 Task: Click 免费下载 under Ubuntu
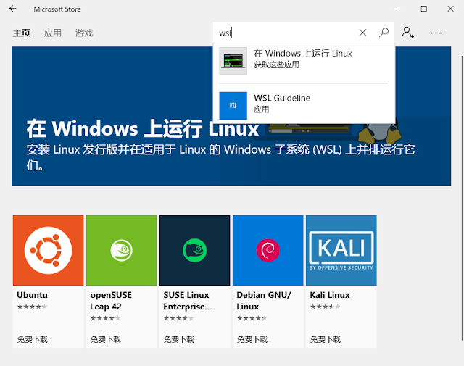32,339
